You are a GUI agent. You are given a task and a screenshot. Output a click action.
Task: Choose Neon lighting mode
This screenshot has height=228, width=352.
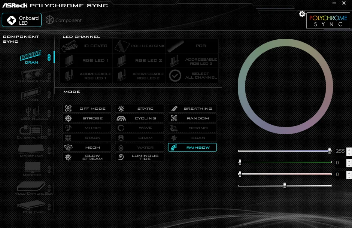tap(87, 148)
